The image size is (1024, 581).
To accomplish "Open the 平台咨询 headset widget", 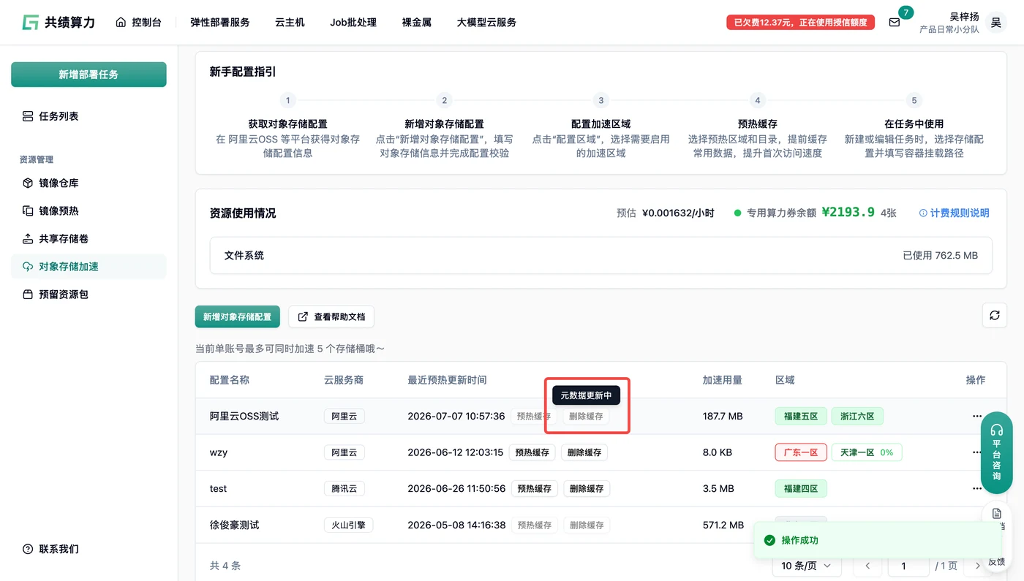I will click(996, 452).
